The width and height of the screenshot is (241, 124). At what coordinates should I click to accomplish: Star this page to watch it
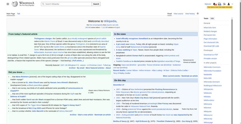click(198, 14)
